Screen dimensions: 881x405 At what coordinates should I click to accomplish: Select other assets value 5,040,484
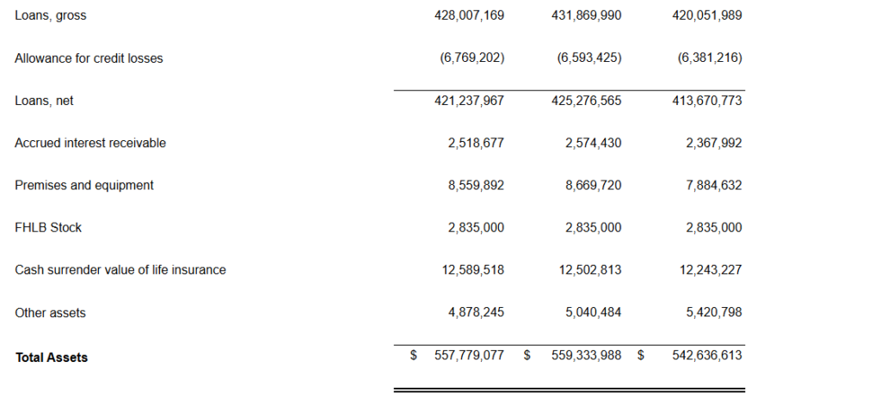593,313
